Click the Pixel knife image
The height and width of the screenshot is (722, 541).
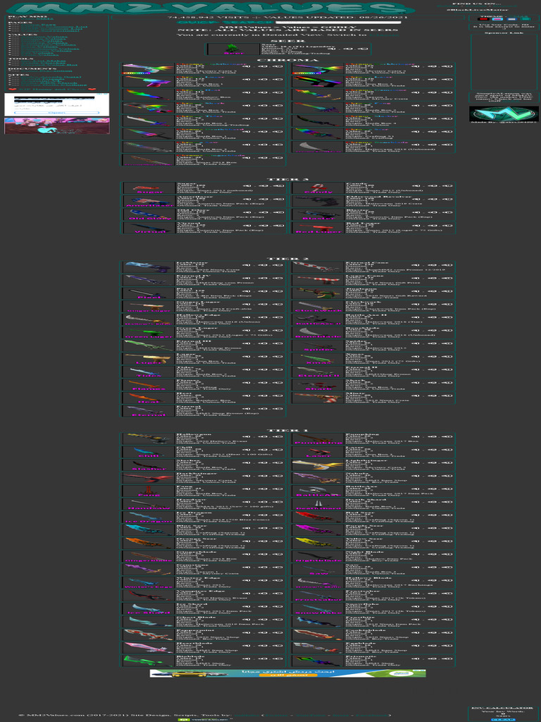149,294
